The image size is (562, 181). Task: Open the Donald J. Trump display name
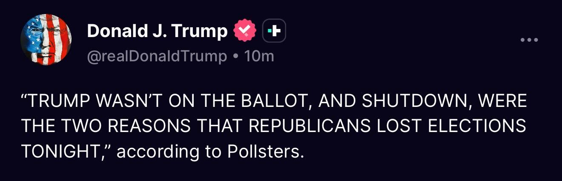(157, 31)
